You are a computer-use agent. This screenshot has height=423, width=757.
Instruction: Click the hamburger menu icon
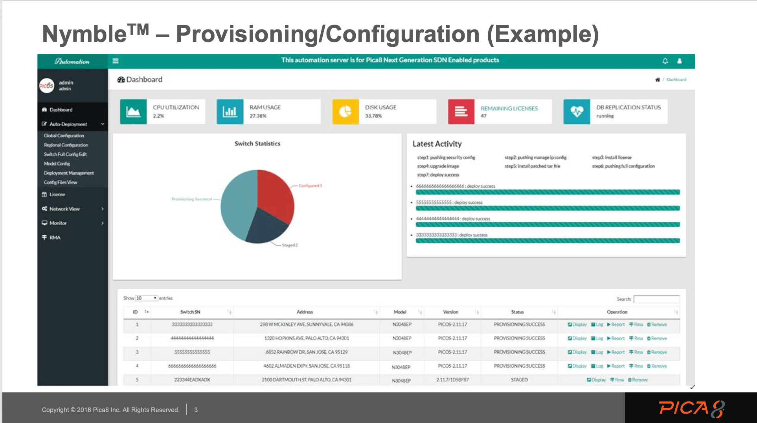[x=115, y=60]
